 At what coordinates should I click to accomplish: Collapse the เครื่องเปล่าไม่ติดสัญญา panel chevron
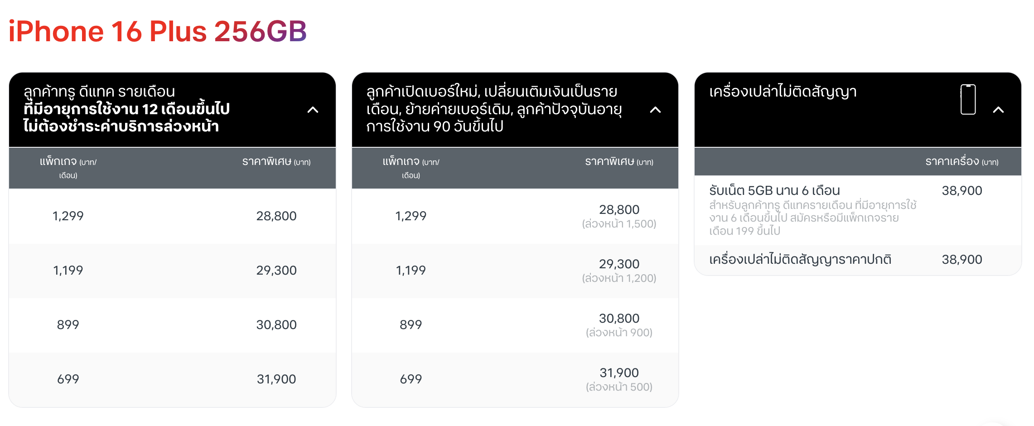click(998, 110)
